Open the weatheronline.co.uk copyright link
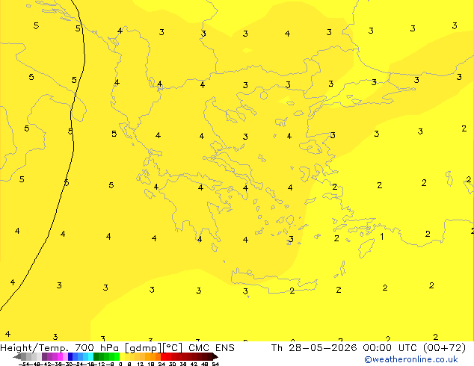Viewport: 474px width, 366px height. coord(411,359)
